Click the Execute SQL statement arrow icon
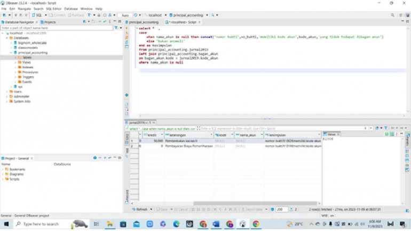 pyautogui.click(x=127, y=28)
